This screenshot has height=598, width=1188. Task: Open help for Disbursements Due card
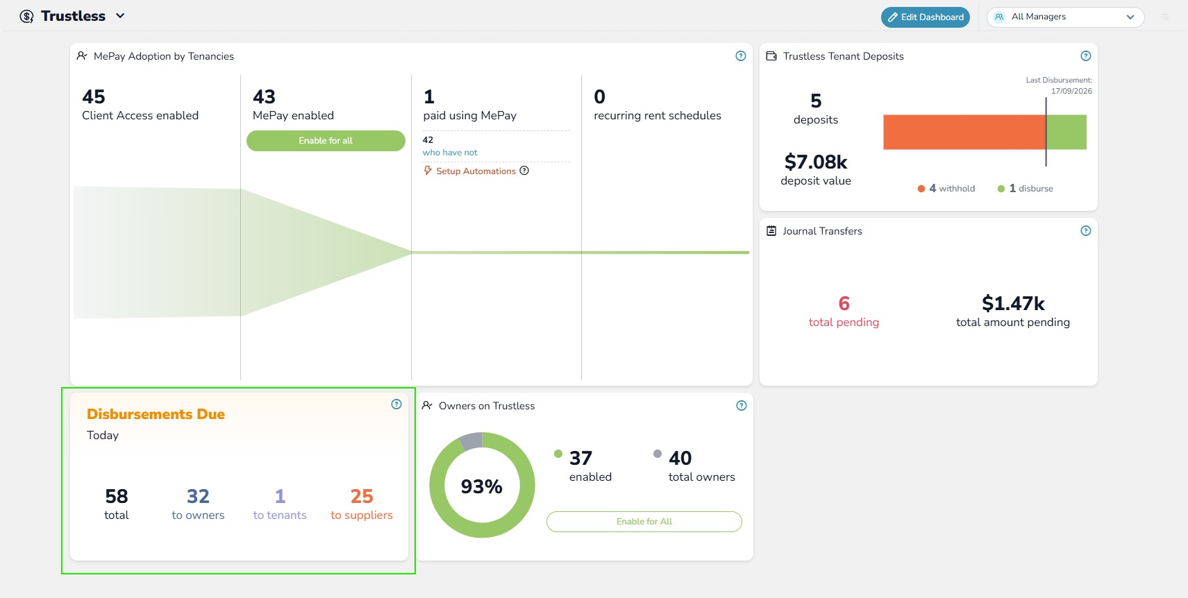[396, 404]
